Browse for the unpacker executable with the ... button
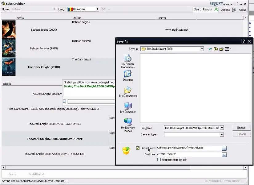This screenshot has width=254, height=185. pyautogui.click(x=224, y=148)
